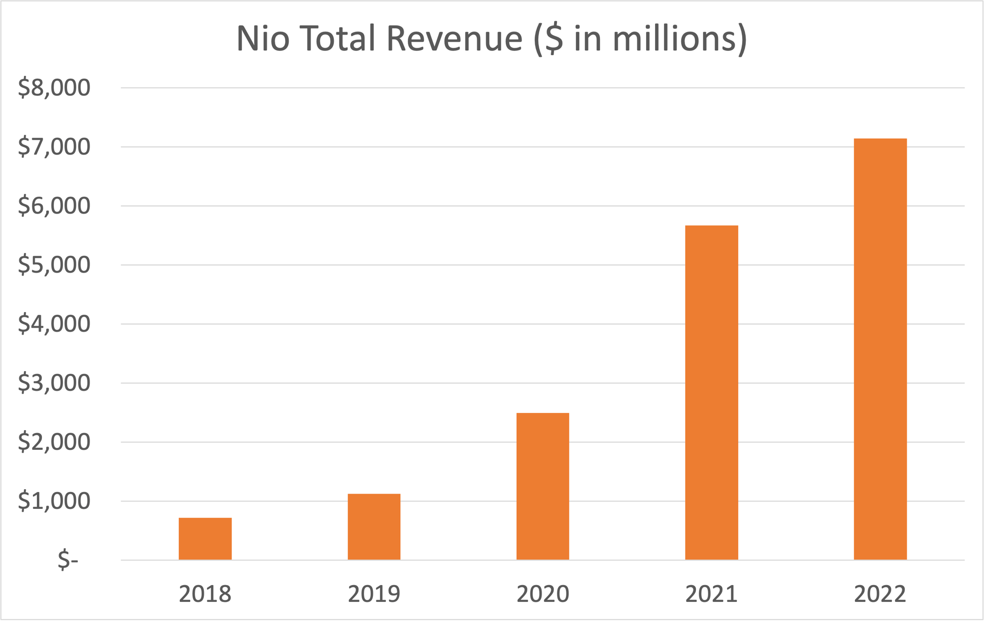Click the $7,000 y-axis label

pyautogui.click(x=54, y=147)
